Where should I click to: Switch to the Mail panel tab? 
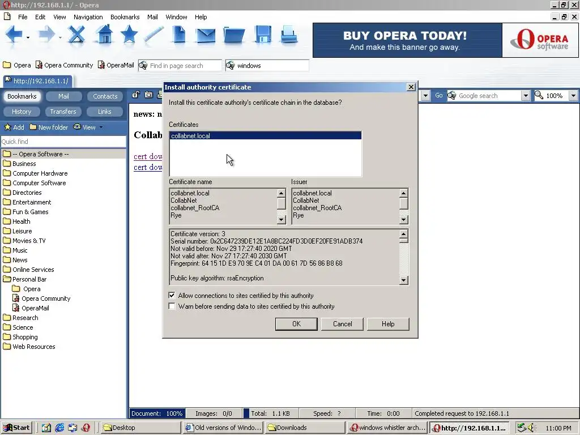(x=63, y=96)
